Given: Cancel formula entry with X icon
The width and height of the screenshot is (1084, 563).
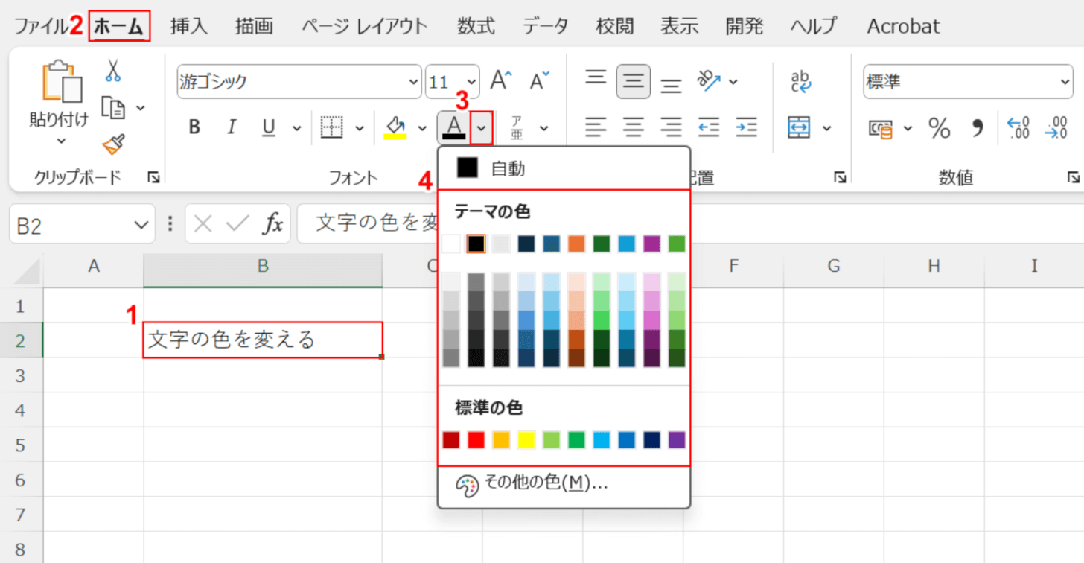Looking at the screenshot, I should tap(203, 223).
